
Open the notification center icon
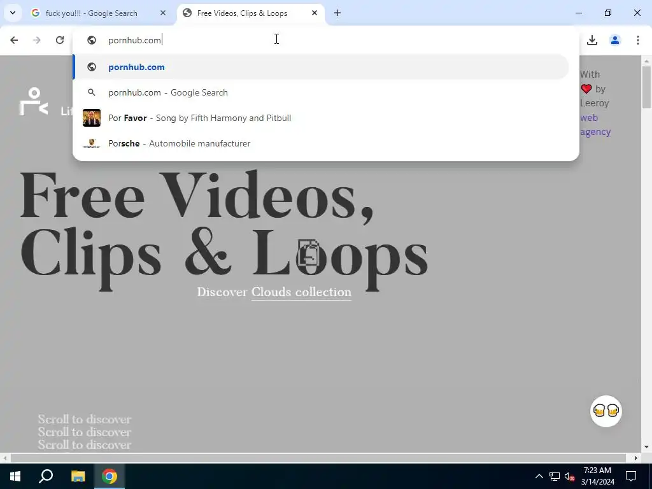631,476
